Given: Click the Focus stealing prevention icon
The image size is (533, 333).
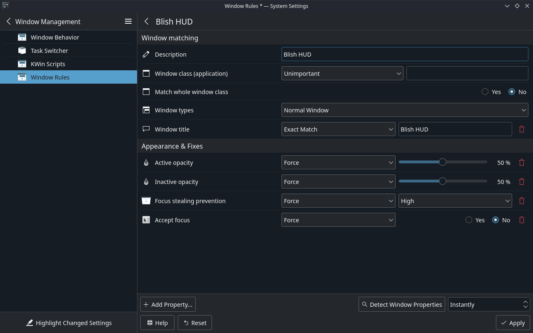Looking at the screenshot, I should coord(146,201).
